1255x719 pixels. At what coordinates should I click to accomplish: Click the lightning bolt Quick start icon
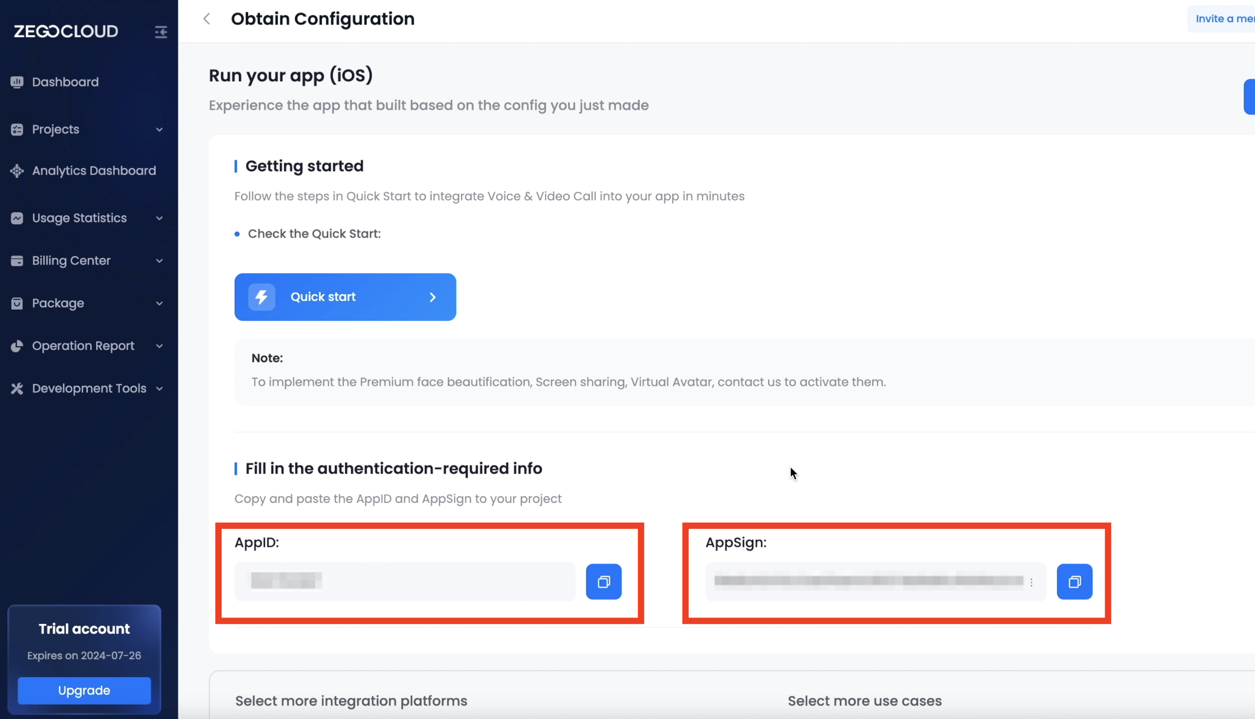click(262, 297)
